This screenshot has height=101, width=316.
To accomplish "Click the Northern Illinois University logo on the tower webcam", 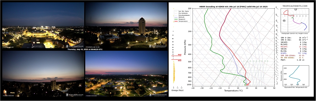I will pyautogui.click(x=158, y=46).
